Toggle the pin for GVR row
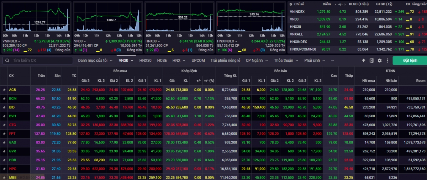Viewport: 427px width, 180px height. 4,151
